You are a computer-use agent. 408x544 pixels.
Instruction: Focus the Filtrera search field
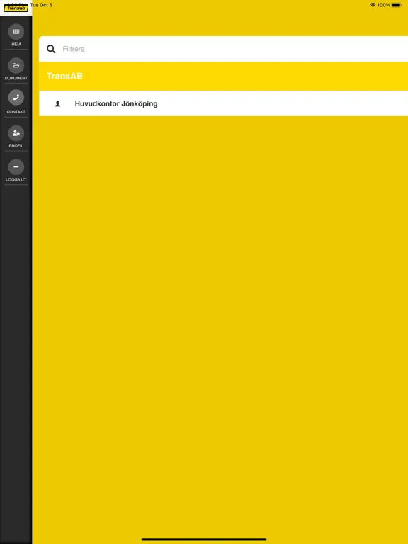coord(223,49)
